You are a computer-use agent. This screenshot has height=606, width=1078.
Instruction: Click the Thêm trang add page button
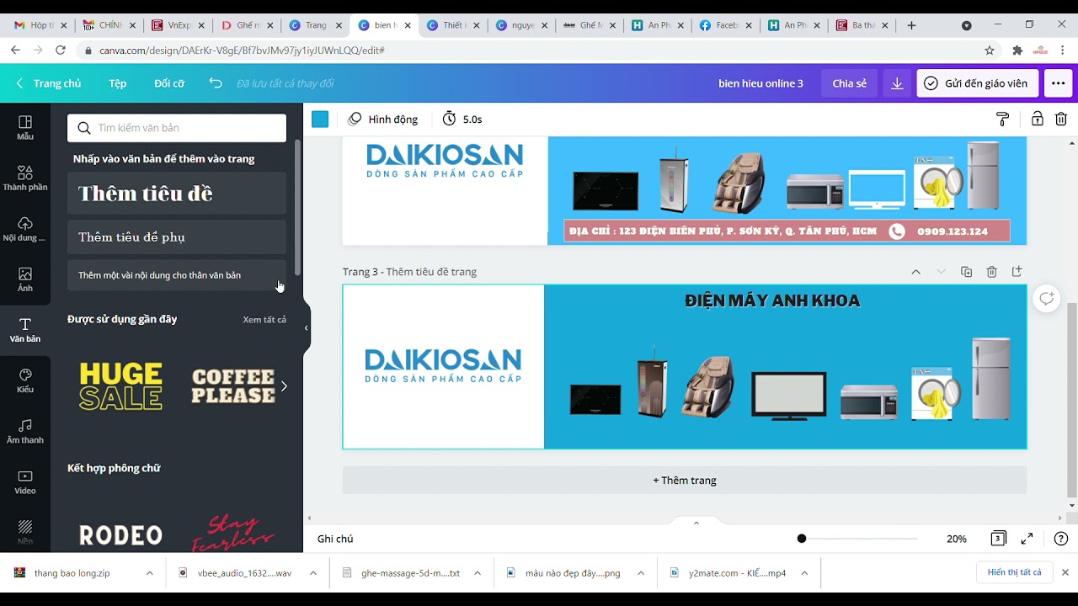point(684,481)
